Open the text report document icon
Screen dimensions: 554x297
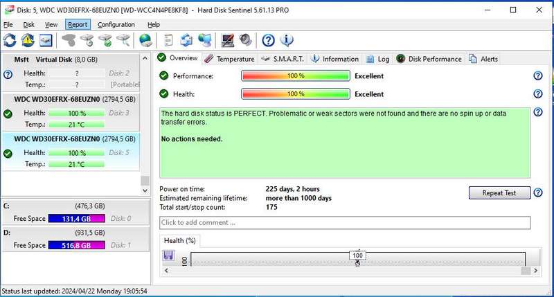point(168,40)
